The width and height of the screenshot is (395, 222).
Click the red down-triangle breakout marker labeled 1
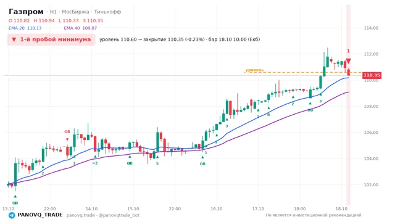pyautogui.click(x=348, y=61)
